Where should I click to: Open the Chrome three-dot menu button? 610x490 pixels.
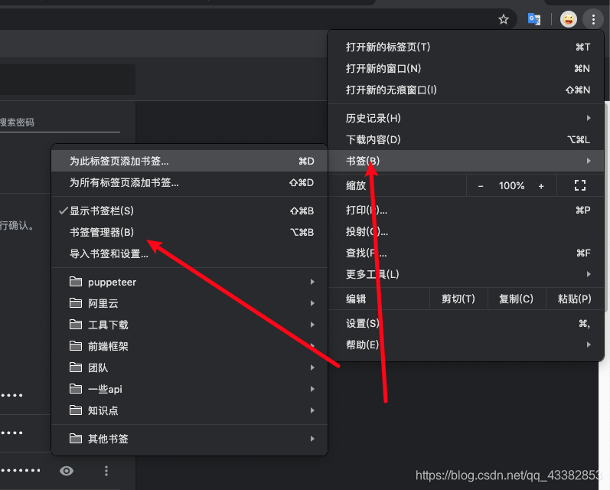[593, 19]
